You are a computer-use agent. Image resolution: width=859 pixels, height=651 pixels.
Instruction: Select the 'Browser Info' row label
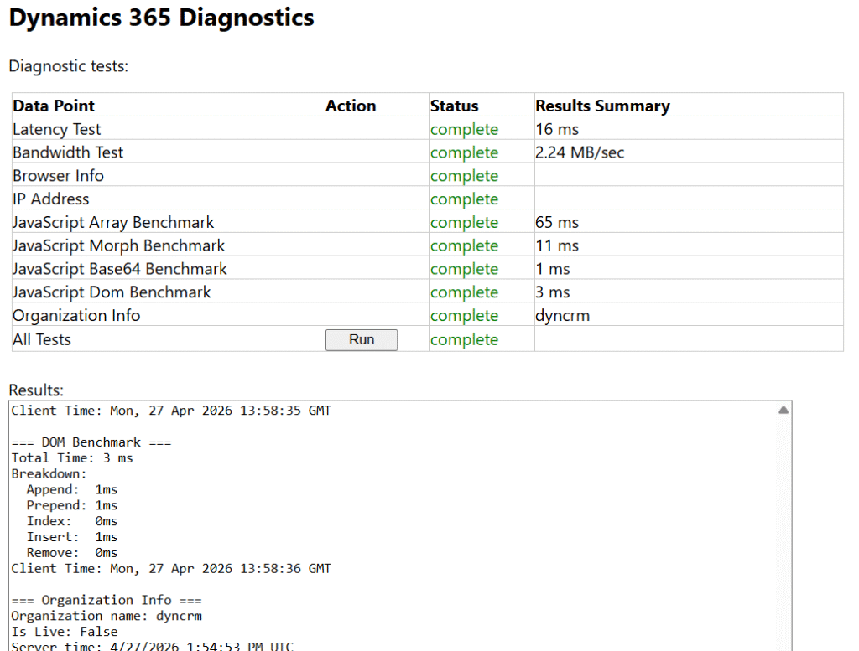[x=58, y=176]
